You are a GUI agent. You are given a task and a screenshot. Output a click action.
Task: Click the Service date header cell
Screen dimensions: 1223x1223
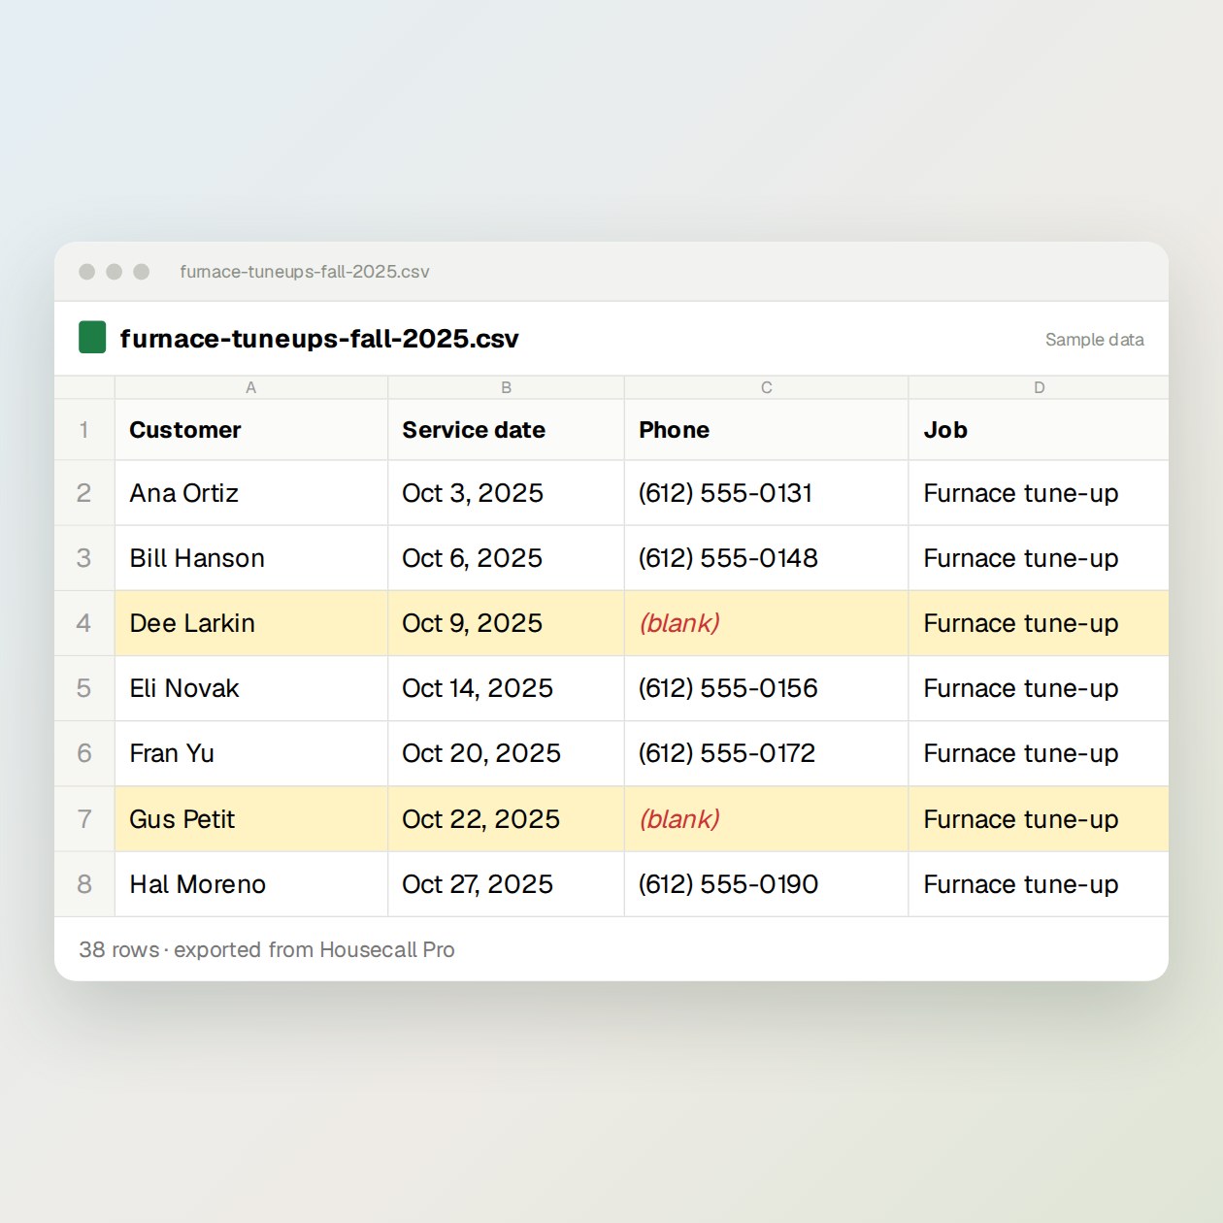506,430
